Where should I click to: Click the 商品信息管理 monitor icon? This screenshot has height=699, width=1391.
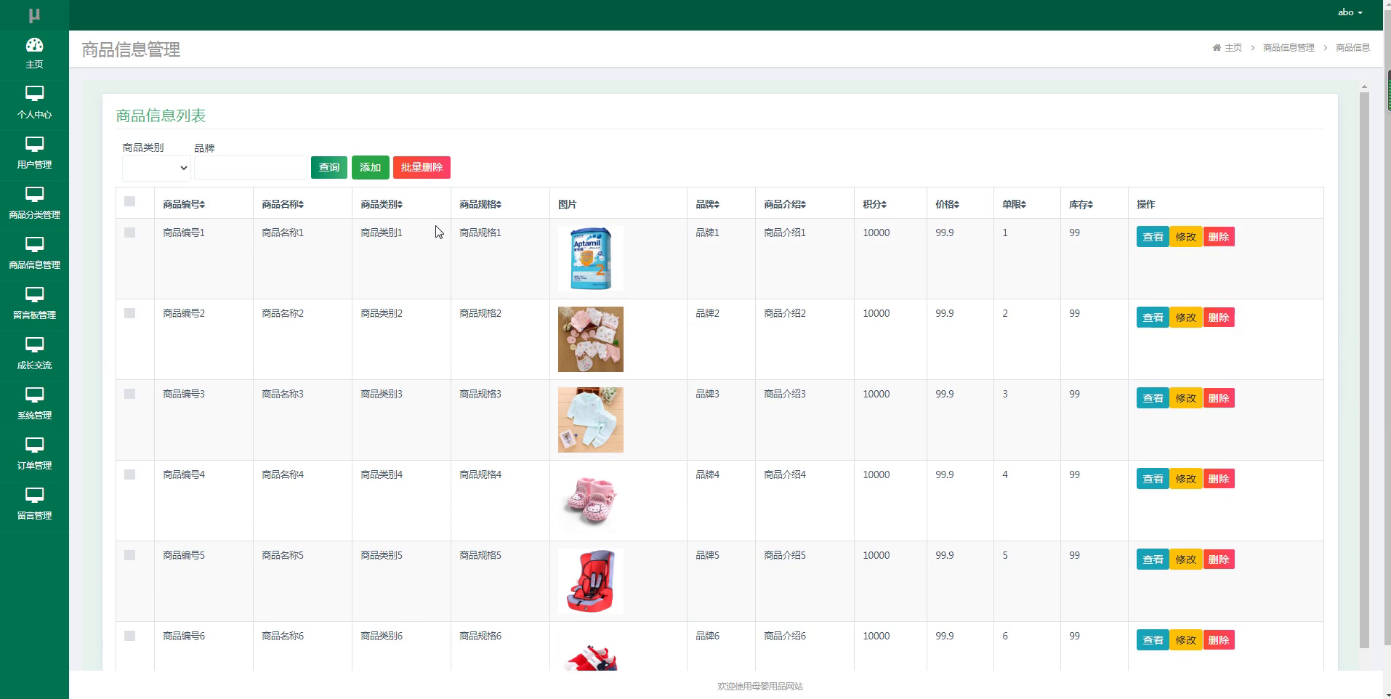(x=34, y=244)
